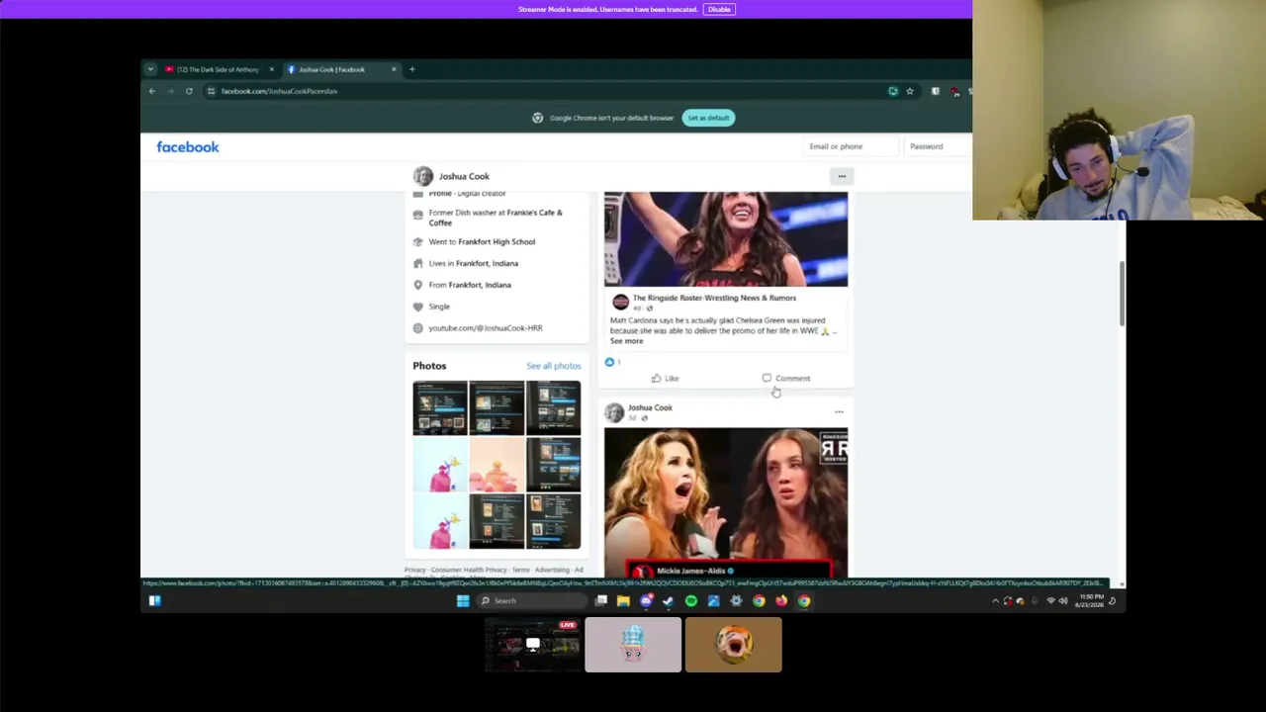The height and width of the screenshot is (712, 1266).
Task: Open the new tab plus button
Action: 412,69
